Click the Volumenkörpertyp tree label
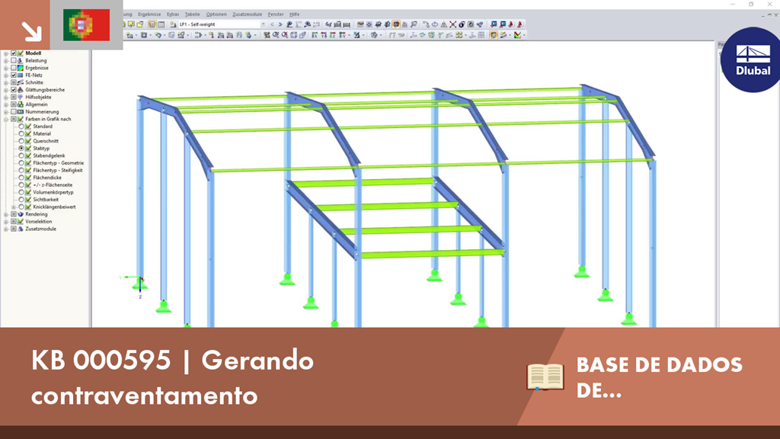The width and height of the screenshot is (780, 439). (x=53, y=192)
